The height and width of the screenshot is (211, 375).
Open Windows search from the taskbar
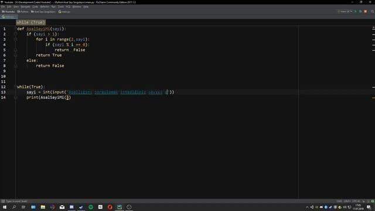coord(14,207)
